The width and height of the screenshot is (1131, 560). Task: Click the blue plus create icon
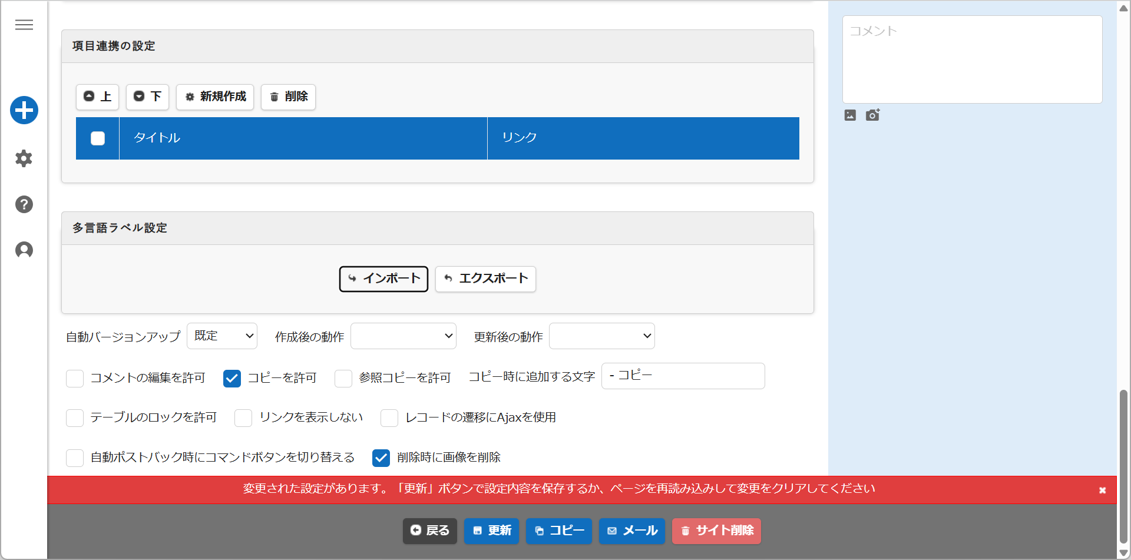pos(24,110)
